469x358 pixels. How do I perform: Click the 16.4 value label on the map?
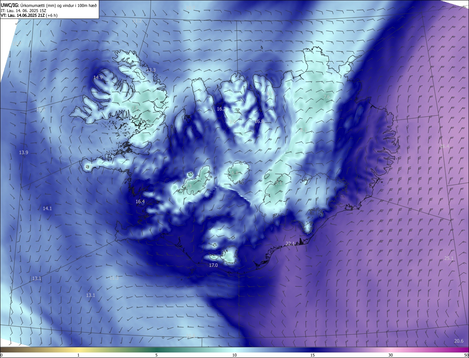click(140, 201)
